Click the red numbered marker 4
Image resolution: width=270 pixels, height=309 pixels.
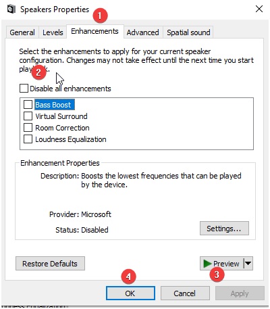128,277
